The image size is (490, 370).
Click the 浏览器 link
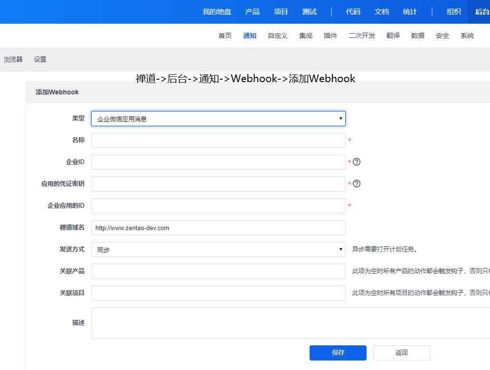[13, 59]
